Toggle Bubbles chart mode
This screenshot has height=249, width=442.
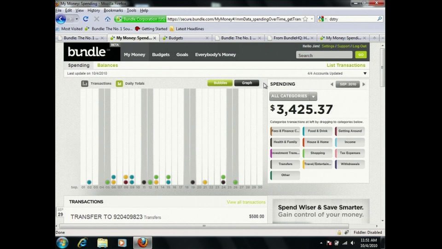pos(220,83)
